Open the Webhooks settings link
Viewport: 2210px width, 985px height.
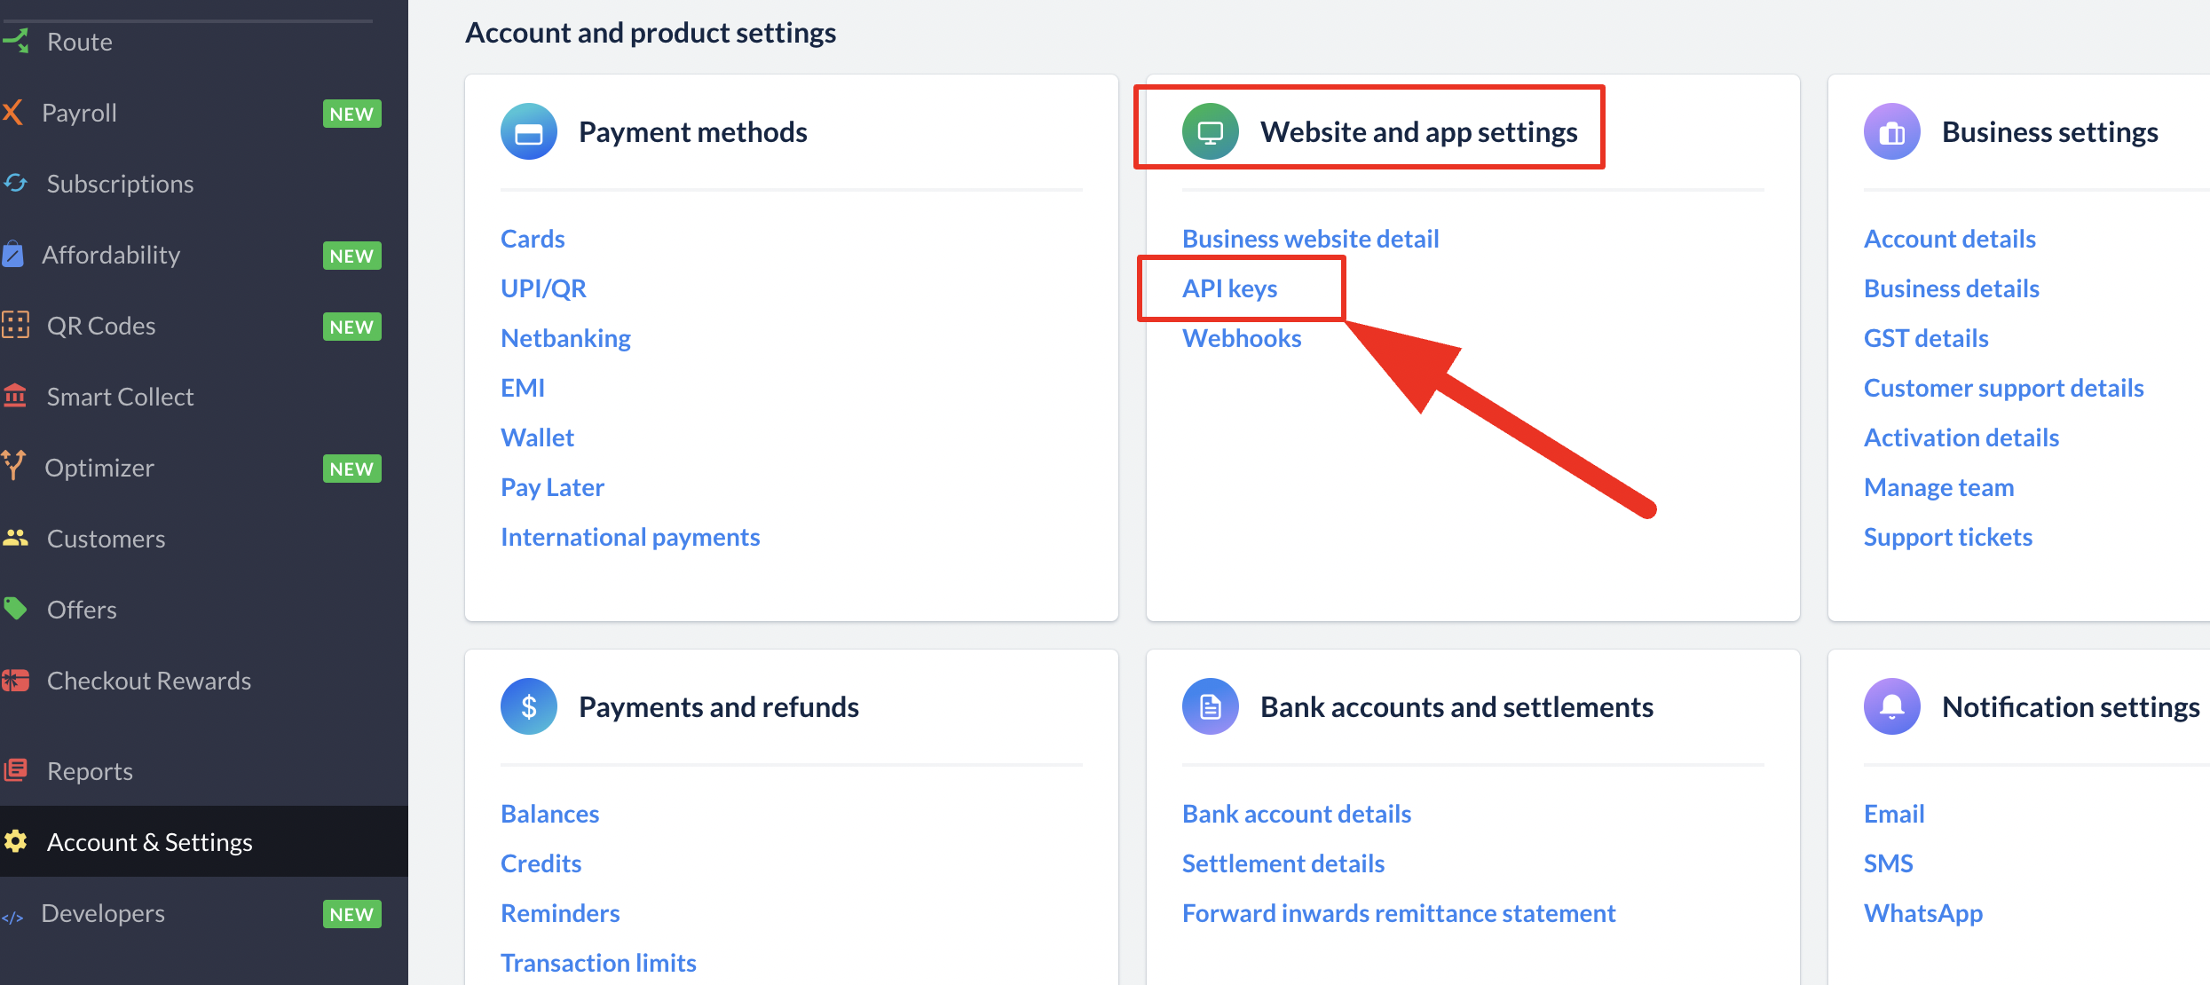(1241, 338)
